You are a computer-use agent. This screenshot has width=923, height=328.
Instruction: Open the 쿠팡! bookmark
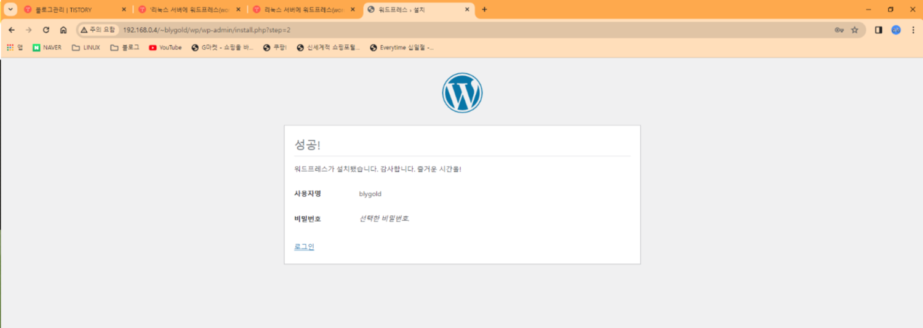pyautogui.click(x=275, y=47)
